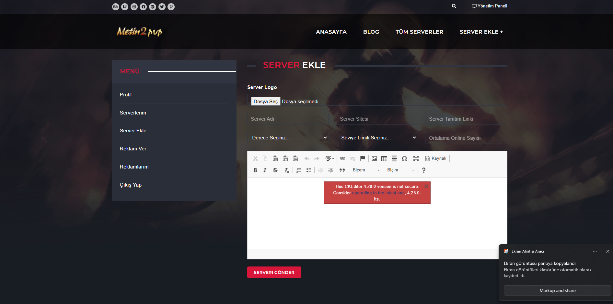The image size is (613, 304).
Task: Click the Dosya Seç file button
Action: coord(266,102)
